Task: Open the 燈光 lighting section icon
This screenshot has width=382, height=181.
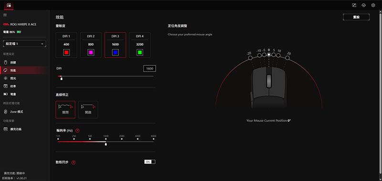Action: coord(6,78)
